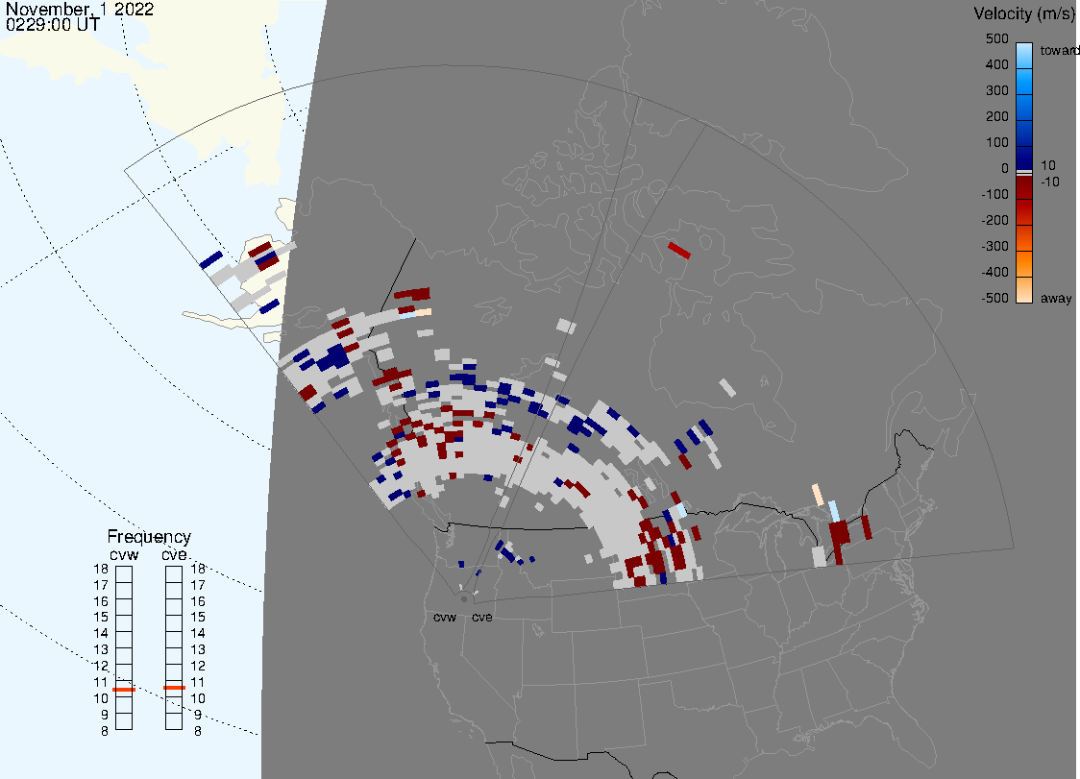The image size is (1080, 779).
Task: Click the "away" label on the velocity scale
Action: point(1057,299)
